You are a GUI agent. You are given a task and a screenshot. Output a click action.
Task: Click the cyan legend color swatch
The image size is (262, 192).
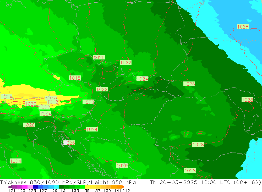tap(56, 187)
